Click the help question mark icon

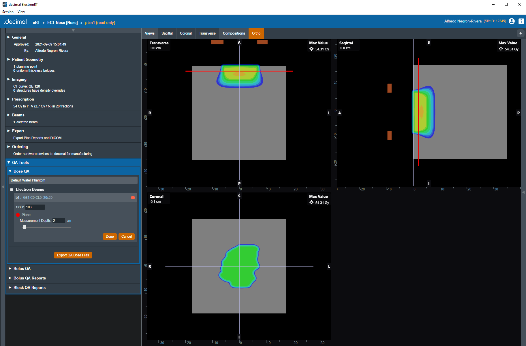click(x=521, y=21)
